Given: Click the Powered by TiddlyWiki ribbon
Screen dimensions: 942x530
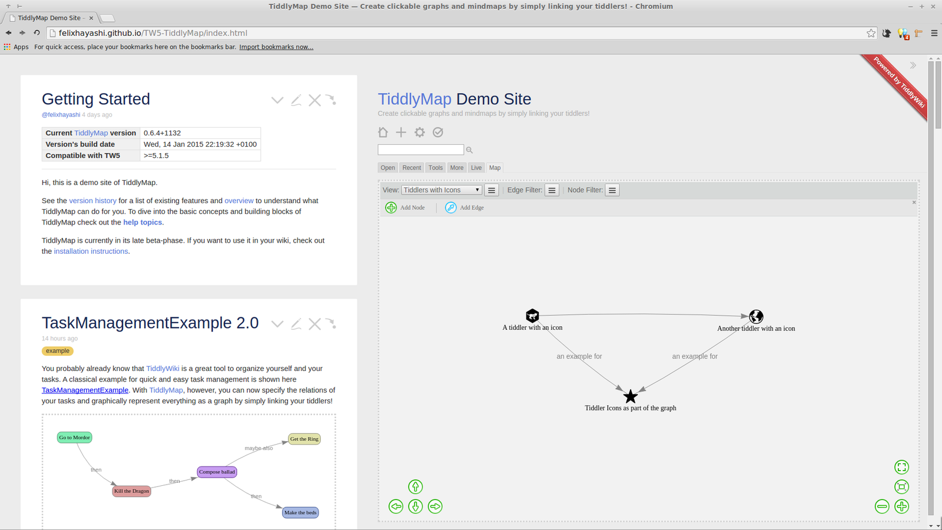Looking at the screenshot, I should [x=899, y=82].
